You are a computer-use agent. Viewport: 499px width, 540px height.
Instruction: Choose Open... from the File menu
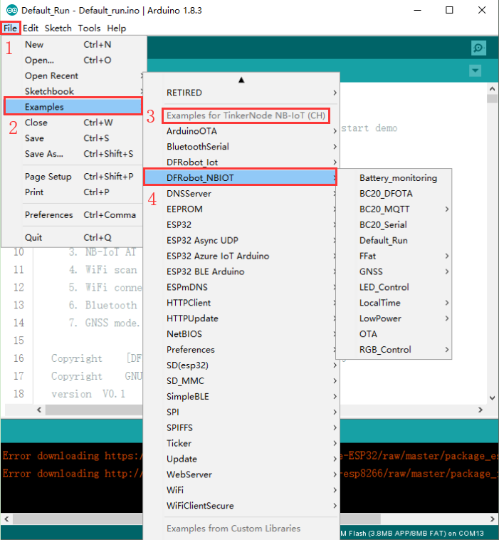click(73, 61)
